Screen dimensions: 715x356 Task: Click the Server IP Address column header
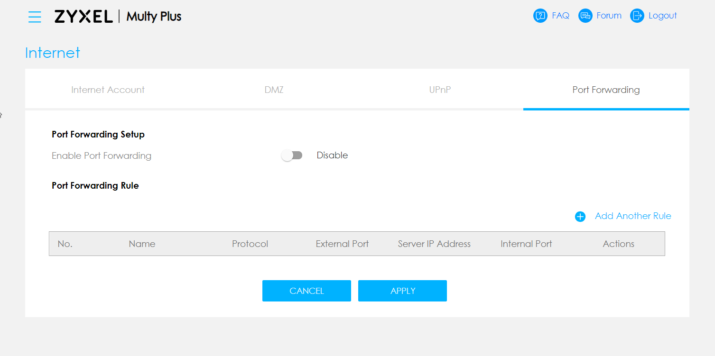coord(434,244)
